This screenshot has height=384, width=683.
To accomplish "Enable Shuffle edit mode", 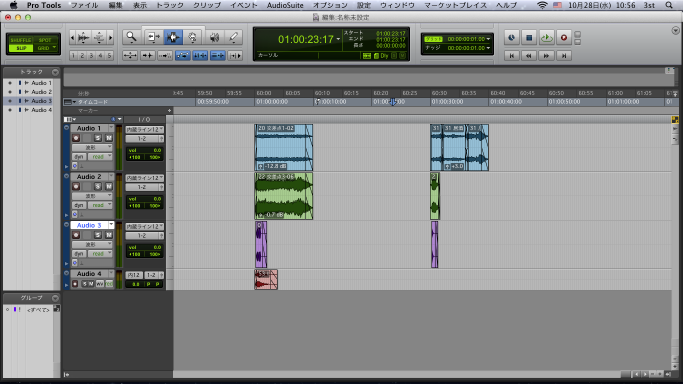I will pyautogui.click(x=20, y=40).
